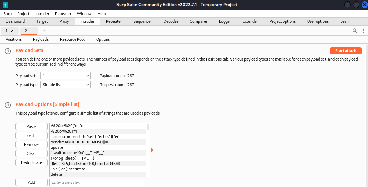This screenshot has height=187, width=368.
Task: Select payload row %20or%201=1
Action: pyautogui.click(x=98, y=131)
